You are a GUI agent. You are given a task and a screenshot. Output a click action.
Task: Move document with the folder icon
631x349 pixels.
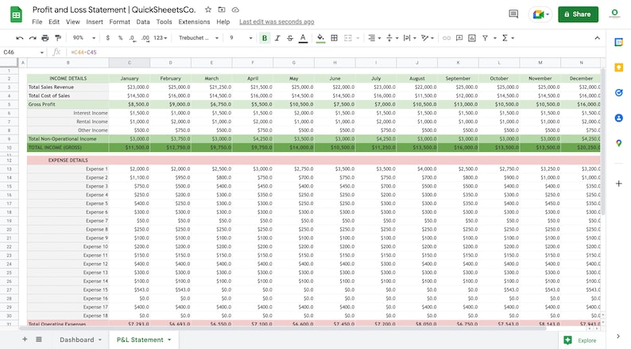(222, 10)
